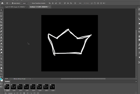This screenshot has height=94, width=140.
Task: Go to previous frame in the timeline
Action: pyautogui.click(x=21, y=93)
